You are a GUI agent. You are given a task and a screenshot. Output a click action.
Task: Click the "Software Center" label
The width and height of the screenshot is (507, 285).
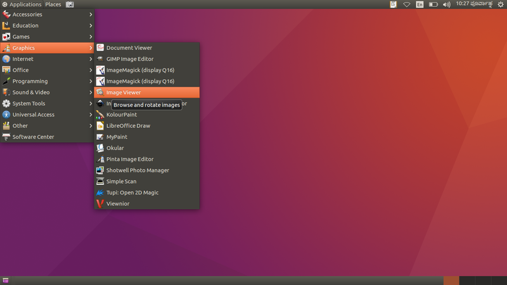[34, 137]
